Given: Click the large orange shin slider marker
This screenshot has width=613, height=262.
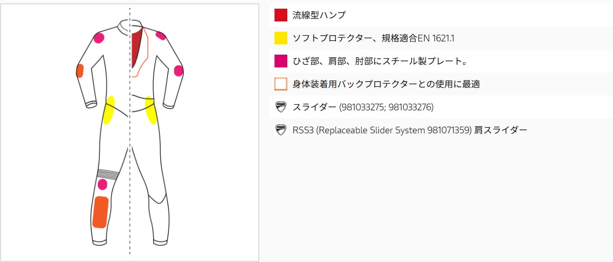Looking at the screenshot, I should click(x=100, y=212).
